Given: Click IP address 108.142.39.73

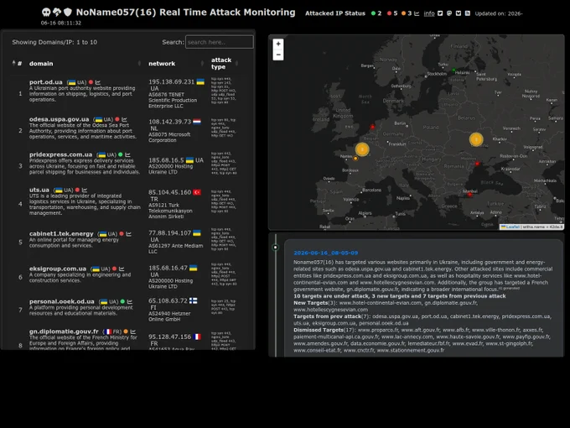Looking at the screenshot, I should coord(170,122).
